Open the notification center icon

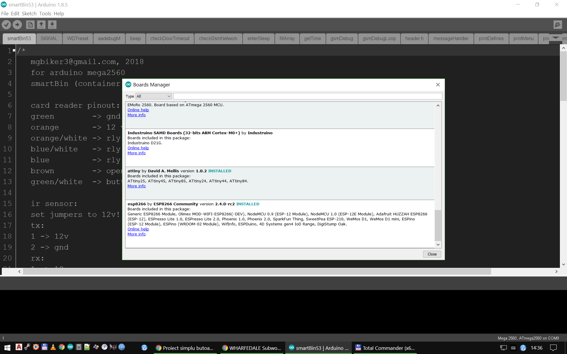tap(553, 348)
